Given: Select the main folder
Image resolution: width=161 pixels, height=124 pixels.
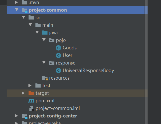Looking at the screenshot, I should click(x=48, y=25).
